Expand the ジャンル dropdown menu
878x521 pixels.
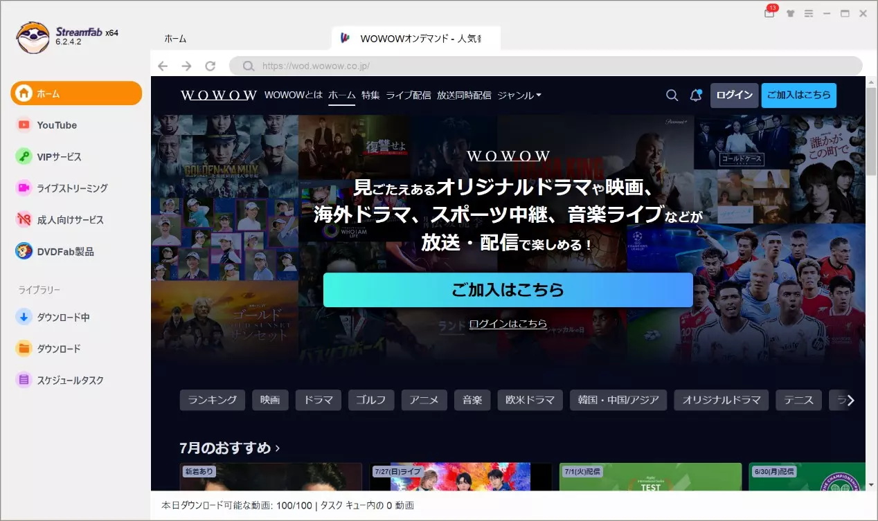click(519, 95)
